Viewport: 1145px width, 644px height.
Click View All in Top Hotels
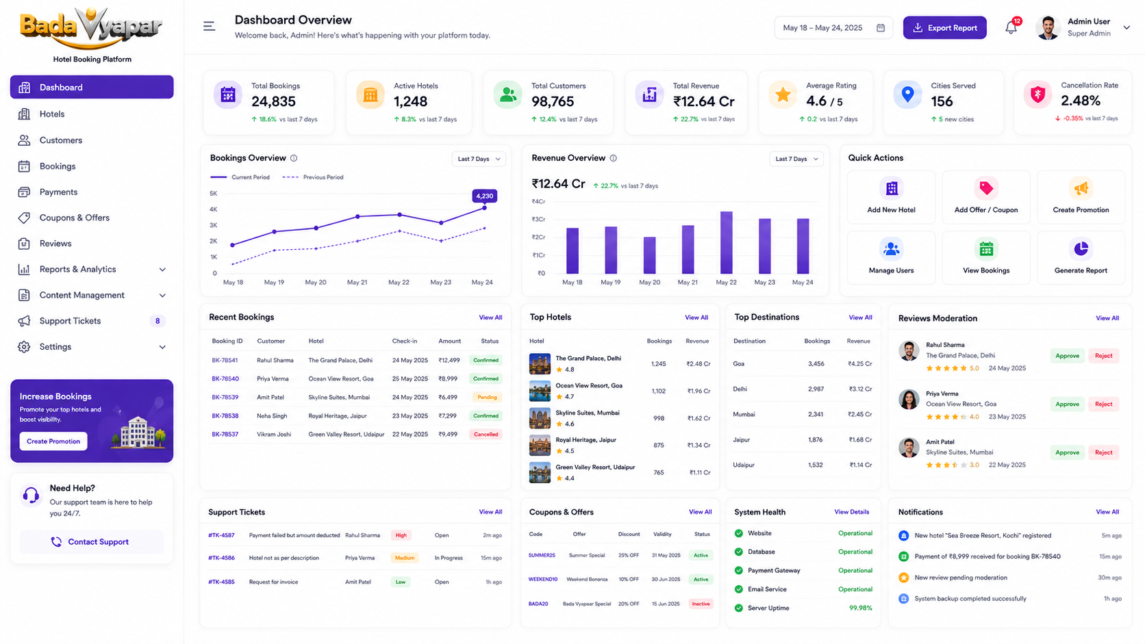[696, 318]
